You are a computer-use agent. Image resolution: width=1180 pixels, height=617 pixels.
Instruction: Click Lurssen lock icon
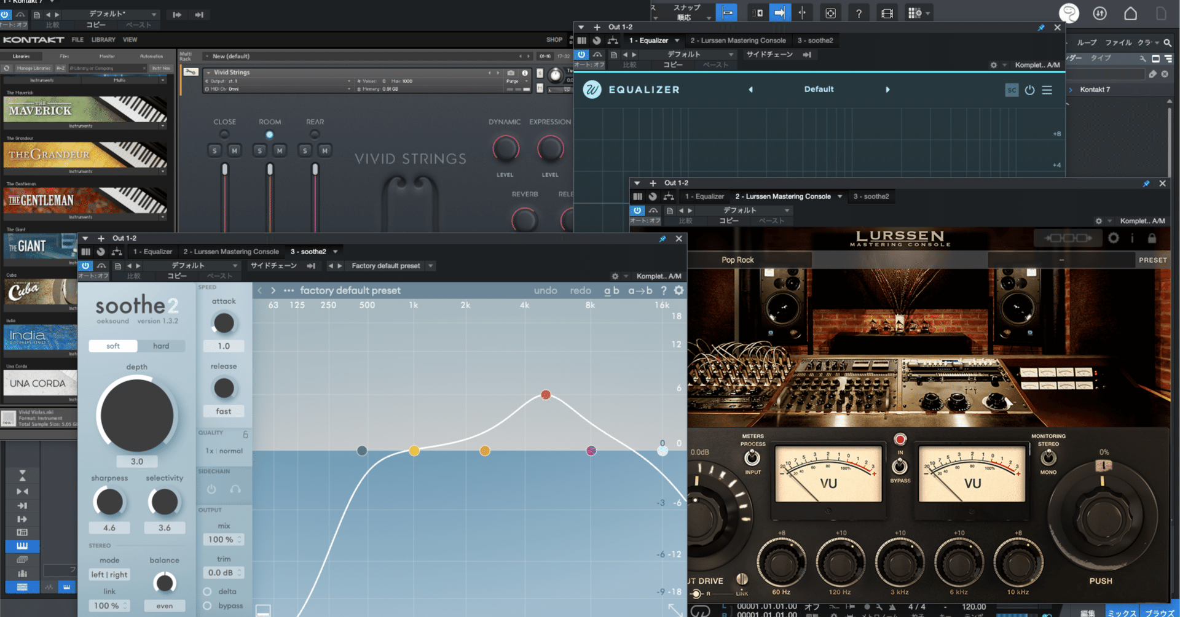(1152, 238)
